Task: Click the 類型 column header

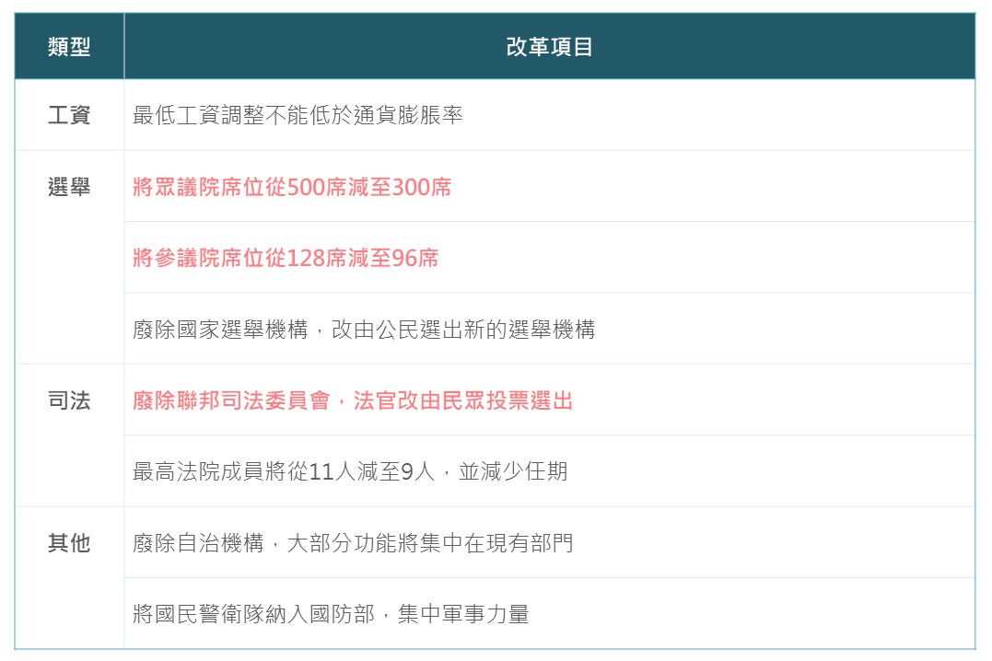Action: [x=69, y=47]
